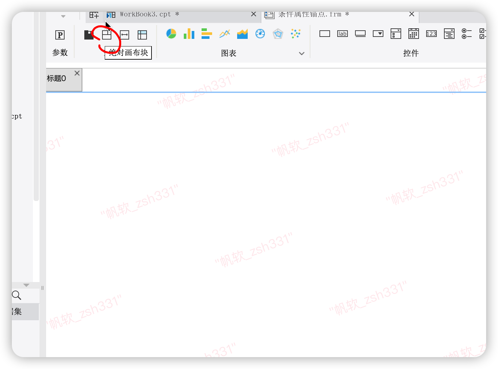Screen dimensions: 498x369
Task: Insert the tabbed table layout block
Action: 142,35
